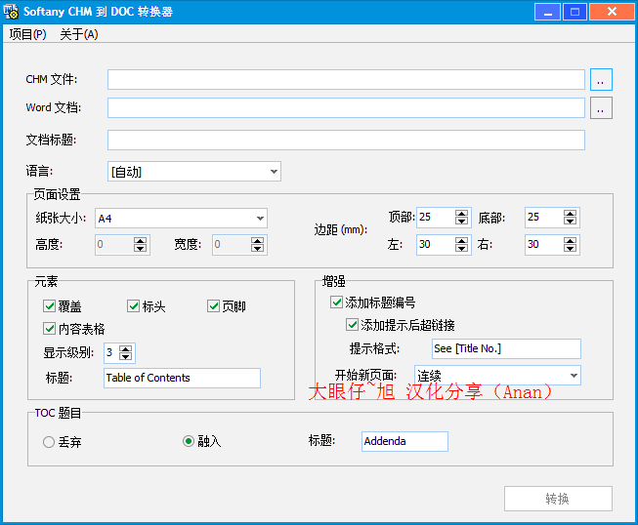The image size is (638, 525).
Task: Decrease the 显示级别 value
Action: [126, 357]
